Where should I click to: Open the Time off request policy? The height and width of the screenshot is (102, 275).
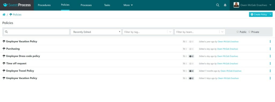click(x=16, y=63)
